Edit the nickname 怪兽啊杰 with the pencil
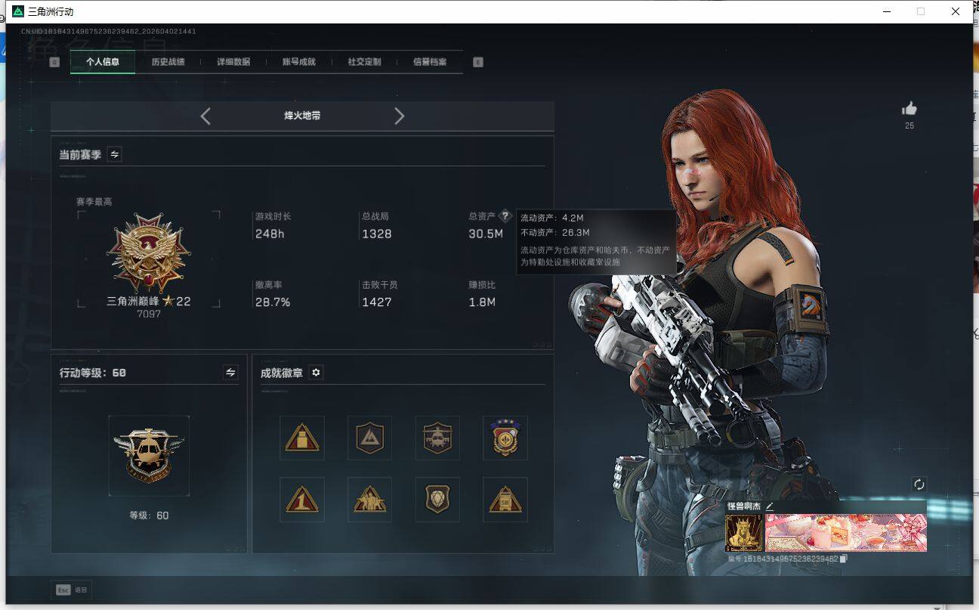The height and width of the screenshot is (610, 979). coord(770,506)
